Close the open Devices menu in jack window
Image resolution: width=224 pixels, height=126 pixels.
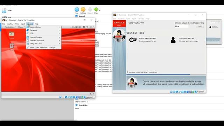30,24
